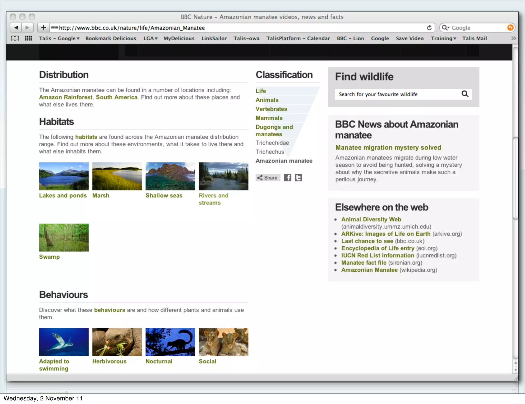This screenshot has height=404, width=525.
Task: Click the bookmarks bar overflow chevron
Action: 513,38
